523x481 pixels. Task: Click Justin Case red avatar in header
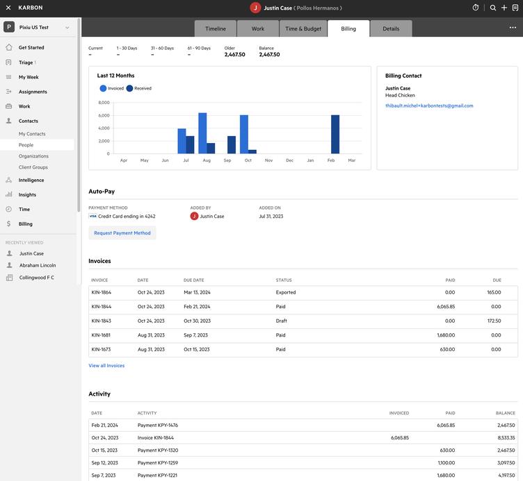tap(255, 8)
